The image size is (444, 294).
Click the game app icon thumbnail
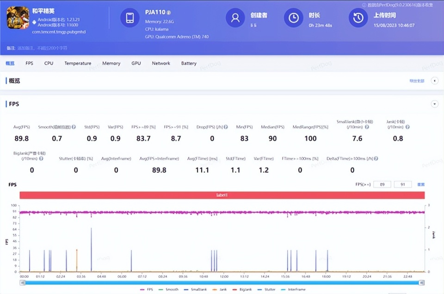18,17
